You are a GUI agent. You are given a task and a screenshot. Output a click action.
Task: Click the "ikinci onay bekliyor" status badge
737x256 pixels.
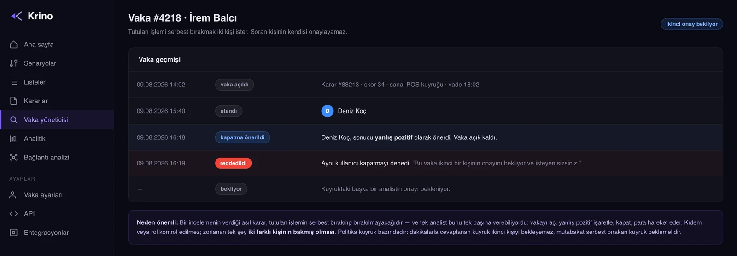692,24
